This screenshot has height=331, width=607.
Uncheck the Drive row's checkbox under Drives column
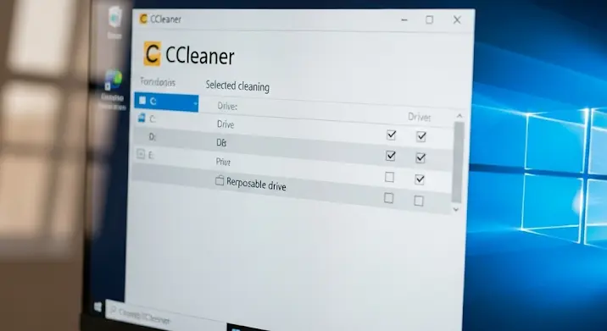tap(420, 136)
